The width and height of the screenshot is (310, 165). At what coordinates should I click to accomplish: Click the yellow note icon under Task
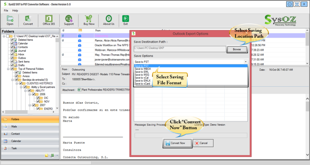pyautogui.click(x=46, y=156)
